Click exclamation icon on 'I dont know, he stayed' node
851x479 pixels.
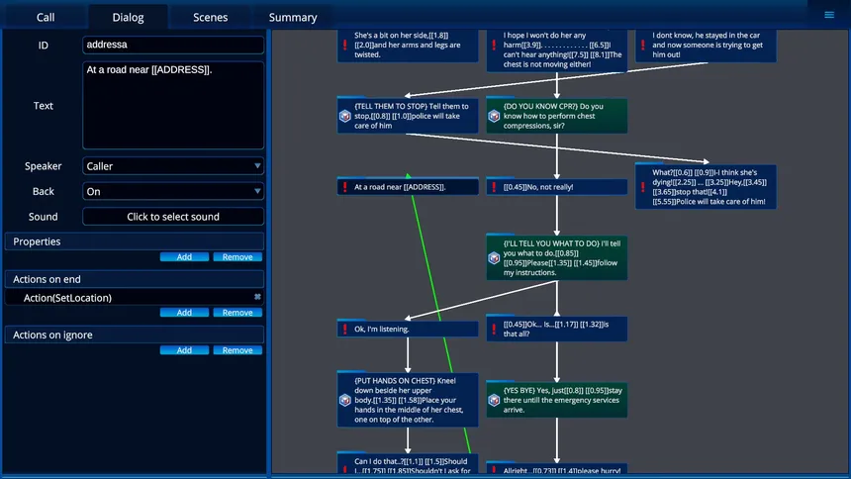pyautogui.click(x=643, y=45)
